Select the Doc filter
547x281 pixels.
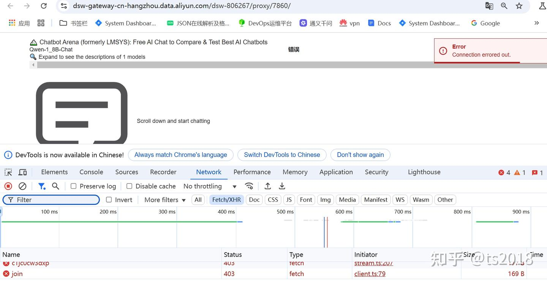pos(255,200)
